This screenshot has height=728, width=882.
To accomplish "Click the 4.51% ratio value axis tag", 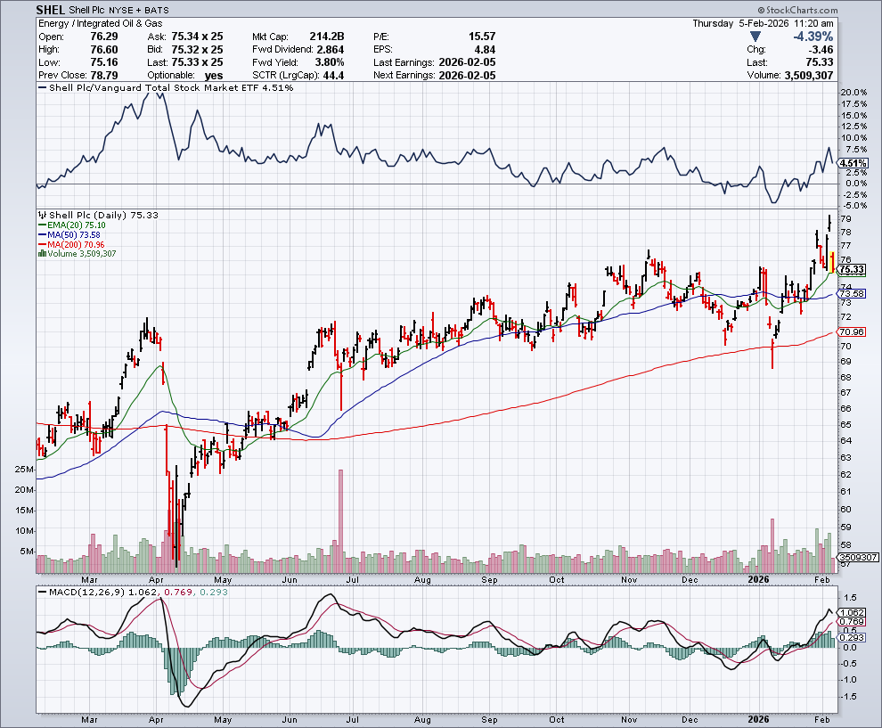I will [853, 163].
